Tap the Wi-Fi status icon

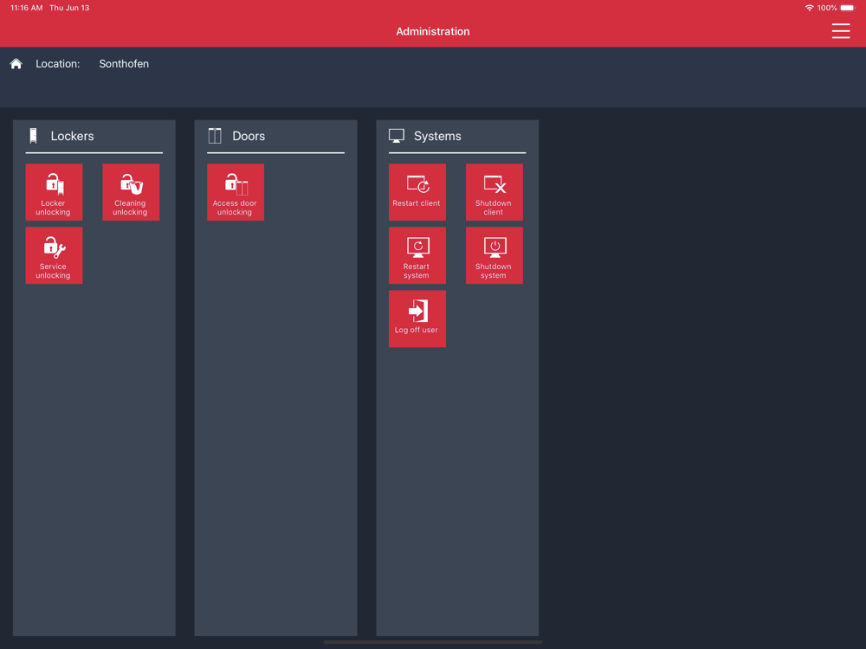(x=809, y=8)
